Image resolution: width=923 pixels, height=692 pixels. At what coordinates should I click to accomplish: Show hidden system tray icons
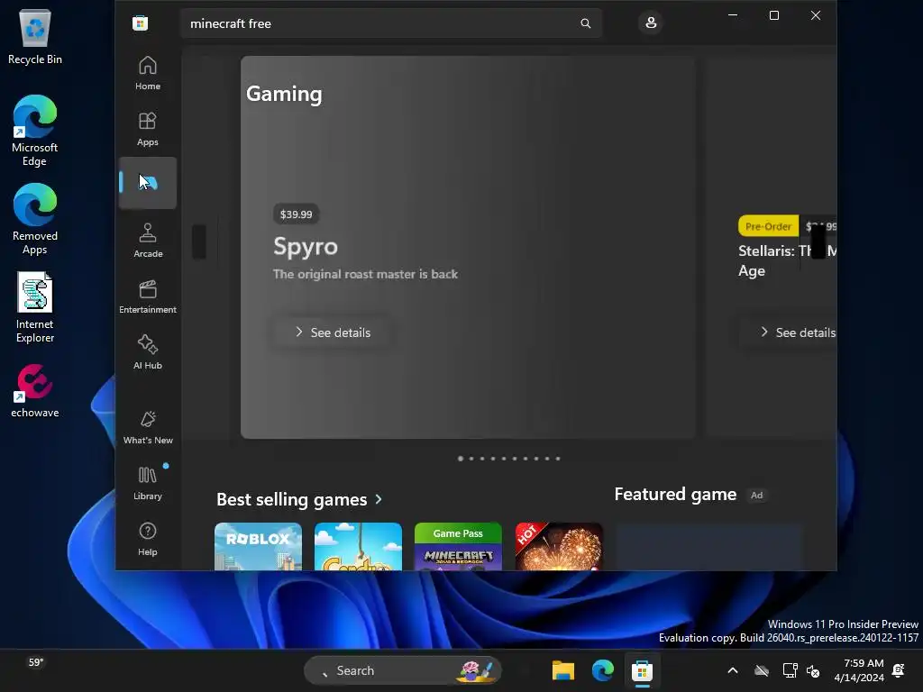tap(733, 670)
